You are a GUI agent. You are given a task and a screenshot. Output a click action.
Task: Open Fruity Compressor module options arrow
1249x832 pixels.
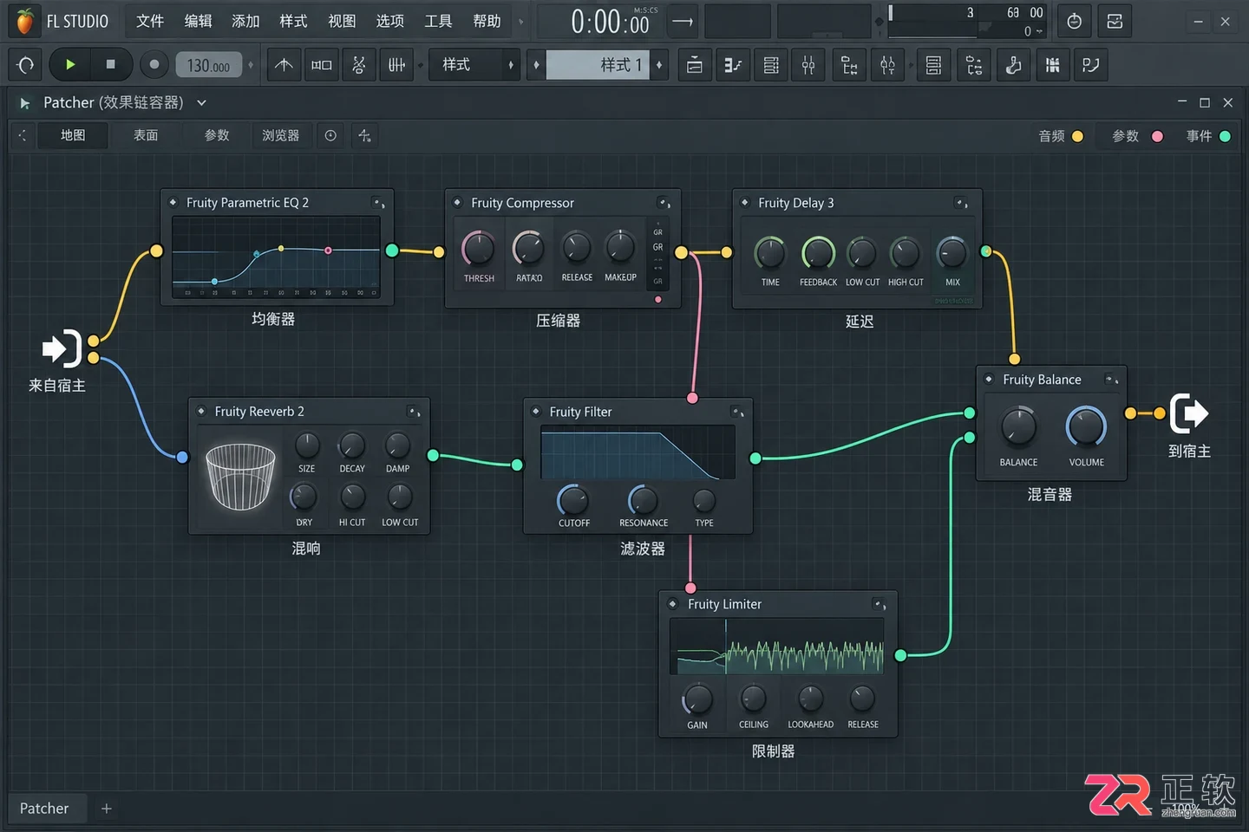(x=664, y=203)
